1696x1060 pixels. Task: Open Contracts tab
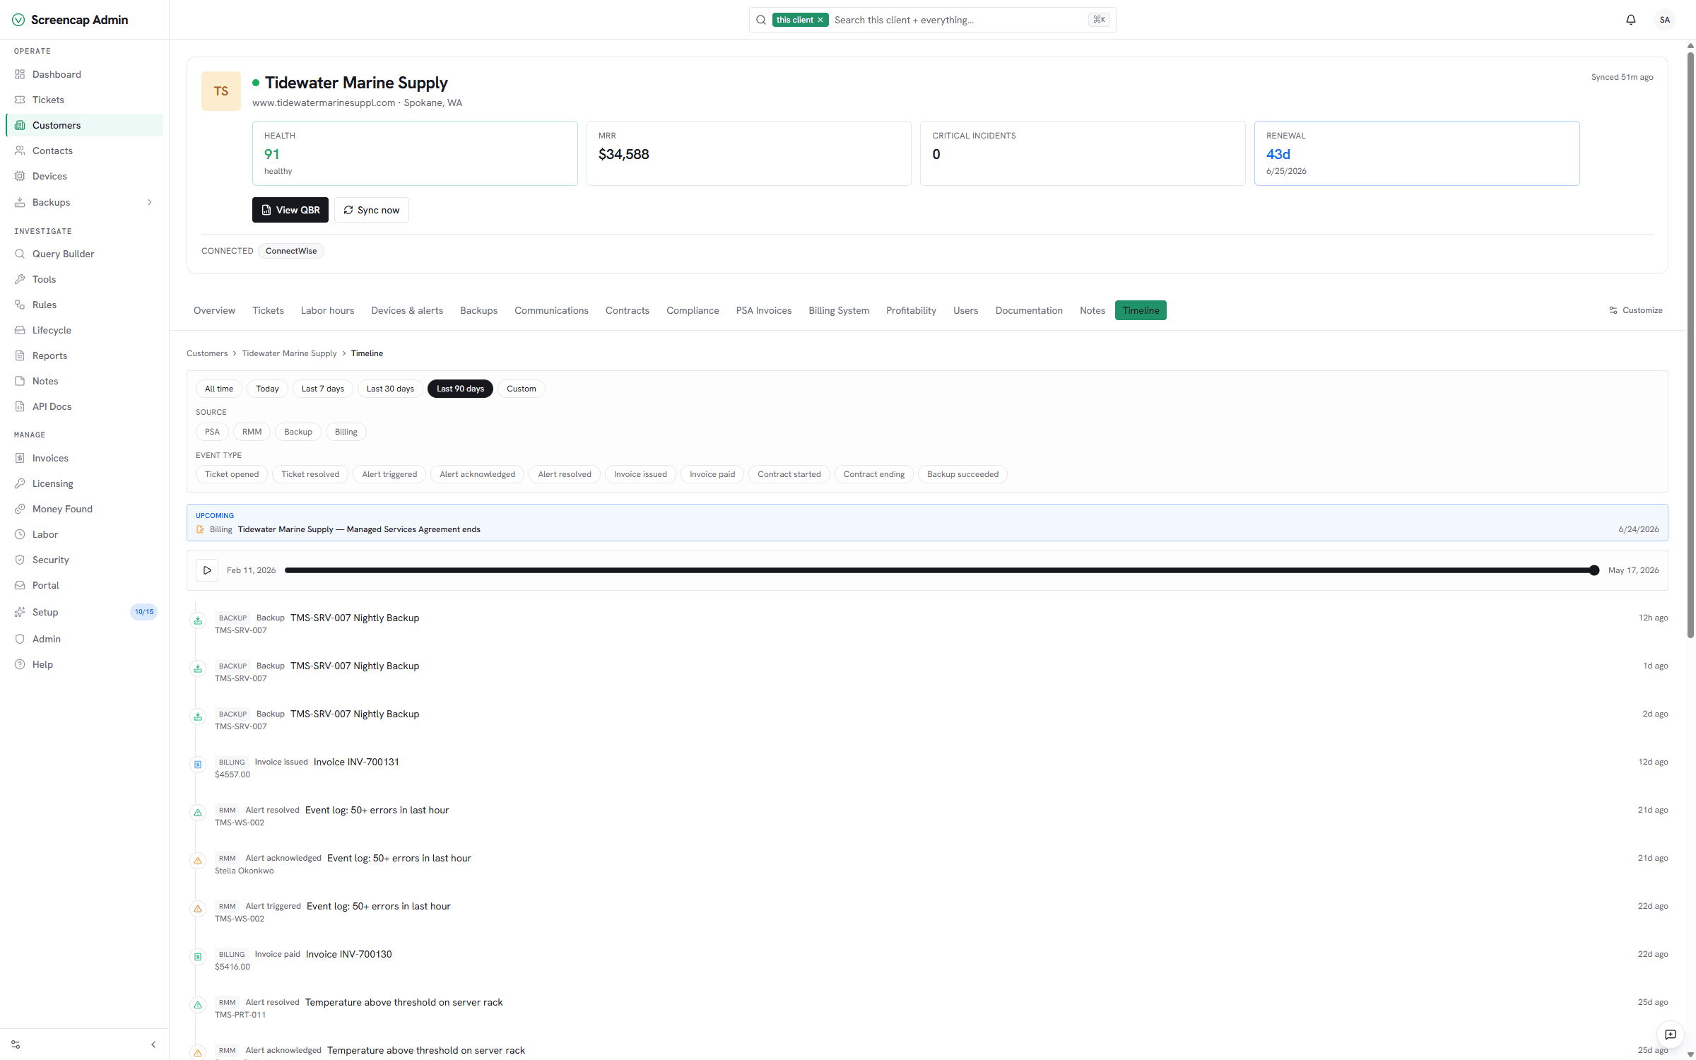click(628, 310)
